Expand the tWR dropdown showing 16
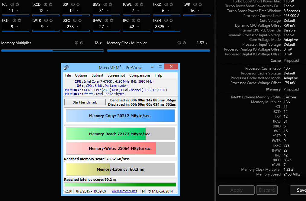This screenshot has width=306, height=201. (198, 10)
